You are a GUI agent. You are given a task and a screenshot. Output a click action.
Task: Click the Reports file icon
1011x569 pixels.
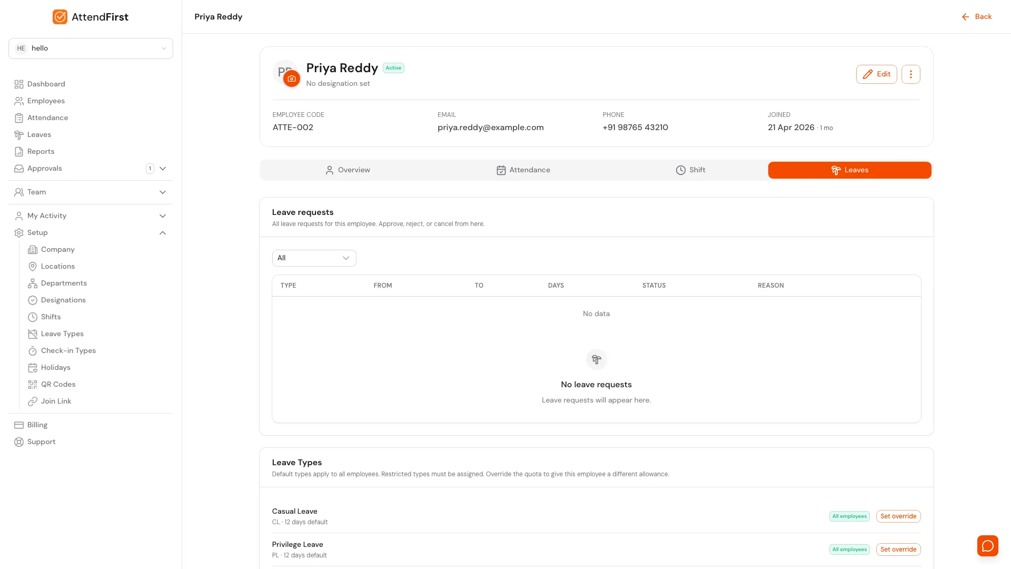pos(19,152)
